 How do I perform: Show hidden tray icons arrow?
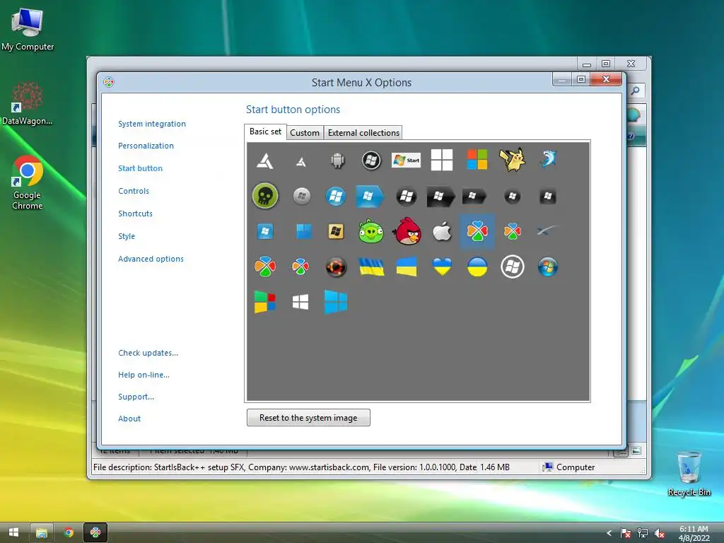pyautogui.click(x=609, y=533)
